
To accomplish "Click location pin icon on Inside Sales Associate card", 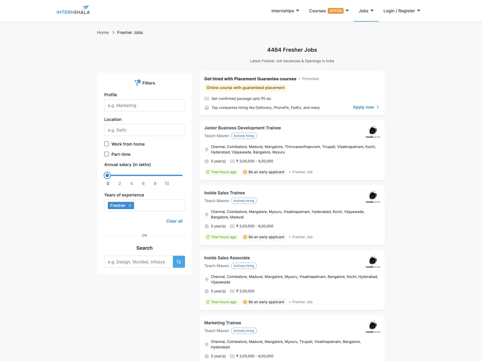I will pos(207,279).
